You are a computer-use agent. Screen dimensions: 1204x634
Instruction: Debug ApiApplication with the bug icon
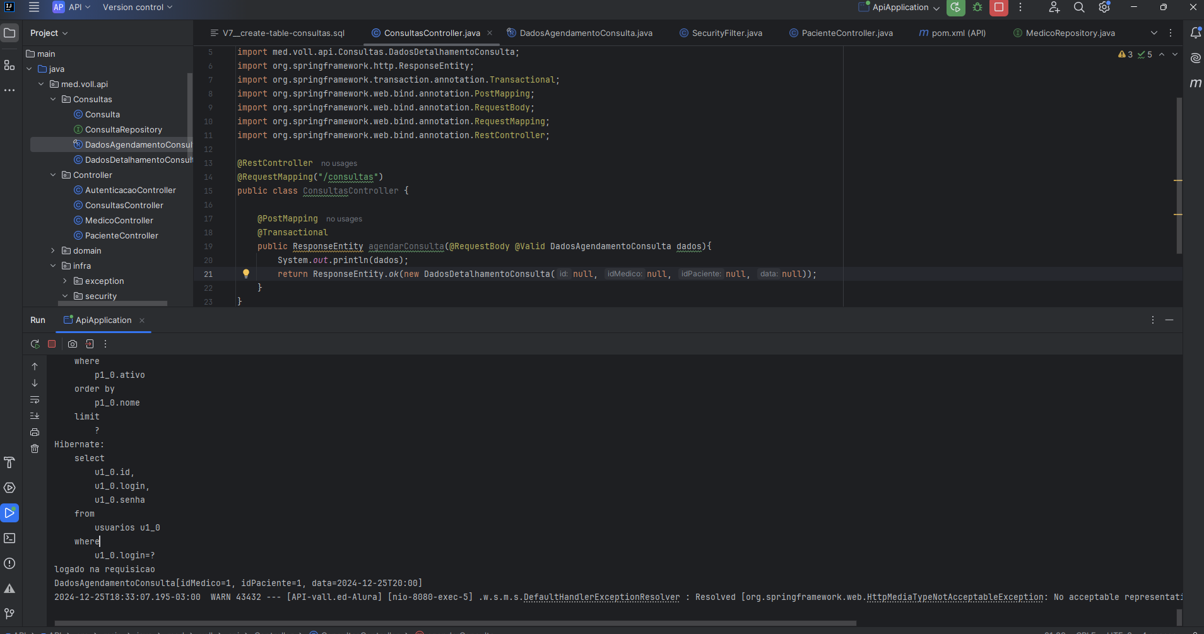[x=977, y=8]
